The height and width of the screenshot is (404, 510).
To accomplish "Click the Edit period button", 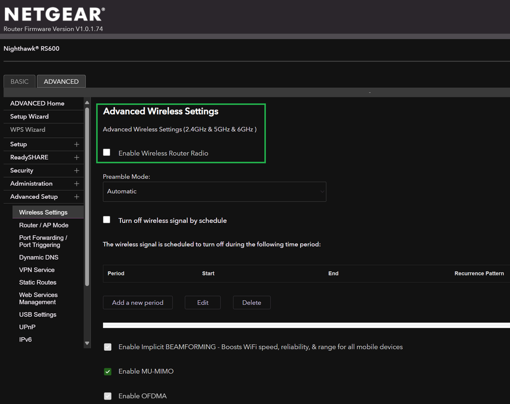I will pyautogui.click(x=203, y=302).
